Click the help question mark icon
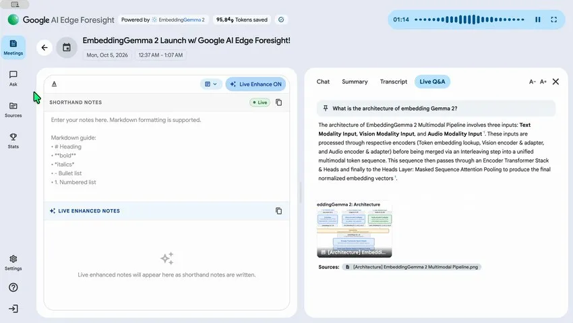This screenshot has height=323, width=573. [13, 287]
